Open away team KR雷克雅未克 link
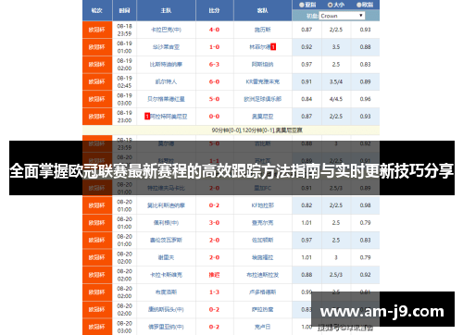 coord(262,81)
